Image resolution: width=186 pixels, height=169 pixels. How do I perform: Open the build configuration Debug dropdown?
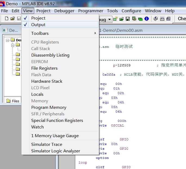[109, 19]
